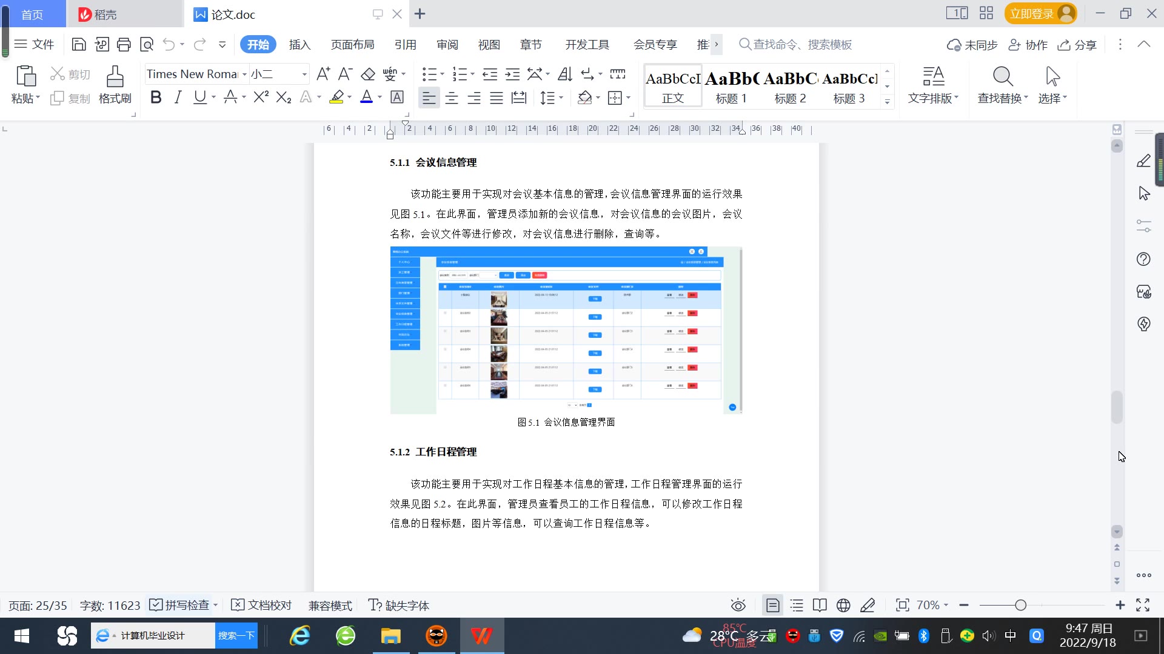The width and height of the screenshot is (1164, 654).
Task: Decrease paragraph indent
Action: [x=490, y=74]
